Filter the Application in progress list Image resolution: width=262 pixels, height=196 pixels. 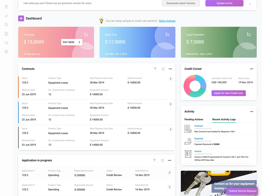[155, 160]
